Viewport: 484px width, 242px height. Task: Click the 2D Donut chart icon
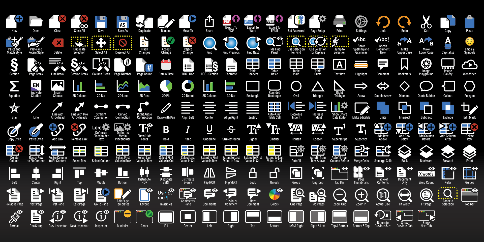tap(188, 87)
